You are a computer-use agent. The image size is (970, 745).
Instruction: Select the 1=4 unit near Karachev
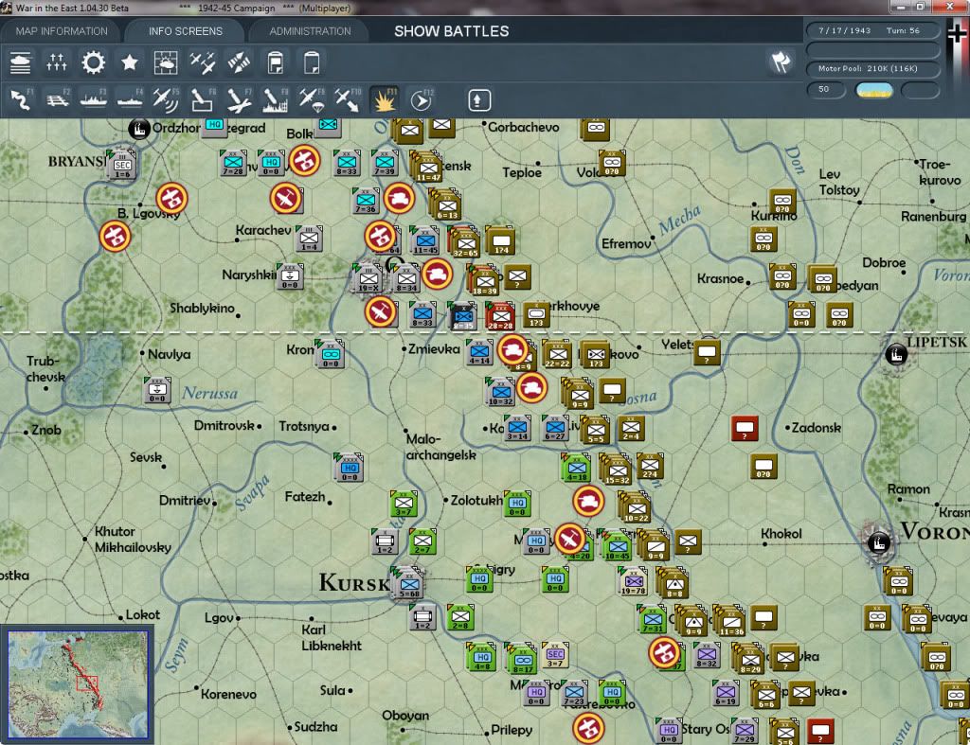pos(309,239)
